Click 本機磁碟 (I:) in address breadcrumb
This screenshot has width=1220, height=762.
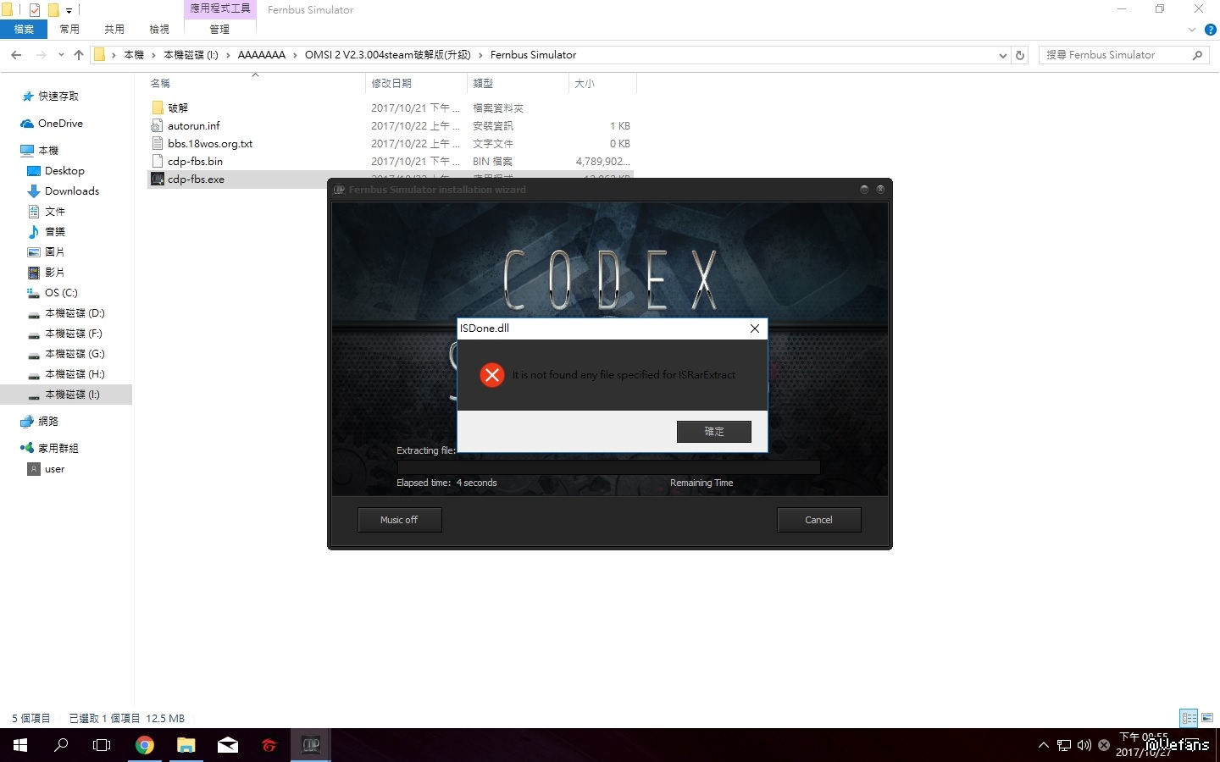click(191, 55)
